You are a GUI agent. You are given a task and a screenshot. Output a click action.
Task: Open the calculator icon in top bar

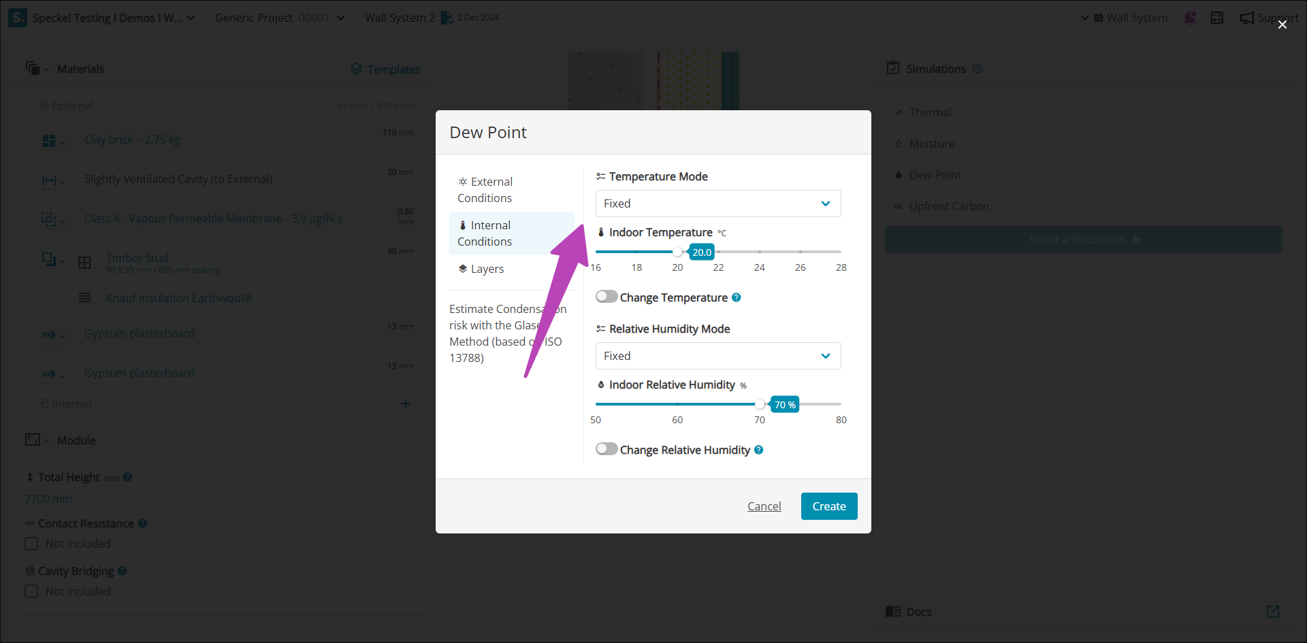tap(1217, 18)
